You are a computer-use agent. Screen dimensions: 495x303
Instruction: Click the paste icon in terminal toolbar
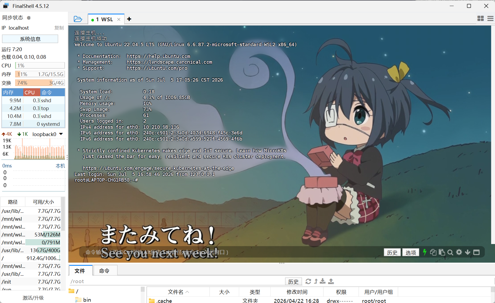(442, 252)
